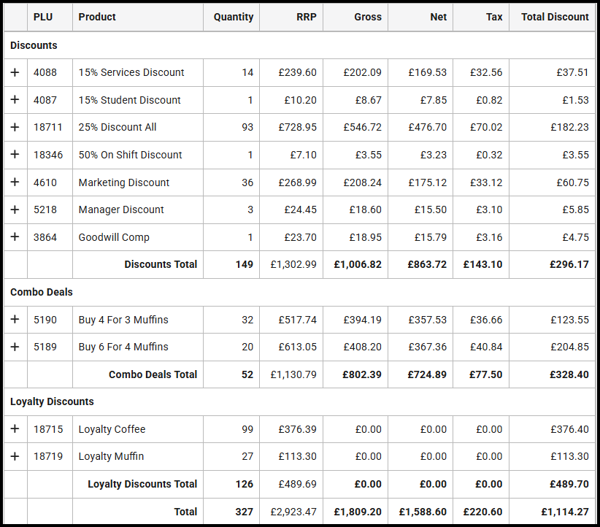Click the grand total discount £1,114.27 cell
The width and height of the screenshot is (600, 527).
(x=564, y=512)
